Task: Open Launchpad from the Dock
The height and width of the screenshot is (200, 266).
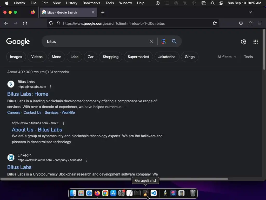Action: click(x=81, y=193)
